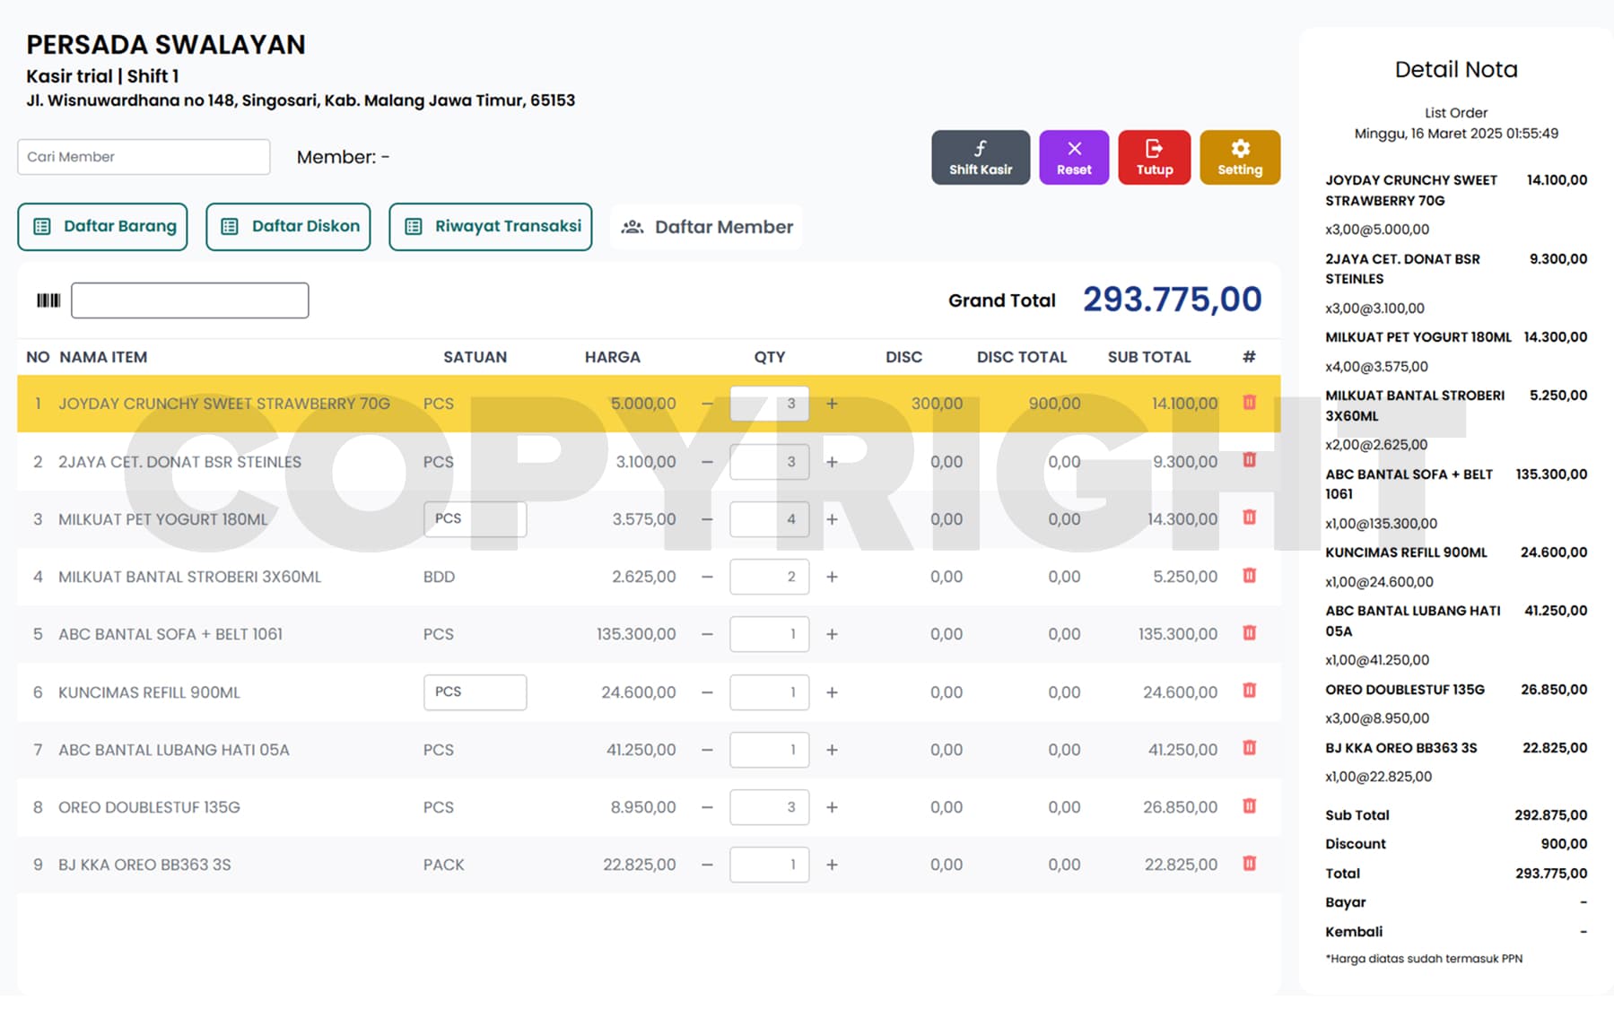This screenshot has height=1009, width=1614.
Task: Add one more KUNCIMAS REFILL 900ML
Action: 832,692
